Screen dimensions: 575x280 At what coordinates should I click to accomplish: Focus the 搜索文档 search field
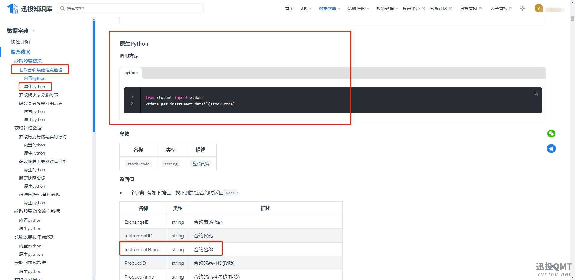tap(130, 8)
